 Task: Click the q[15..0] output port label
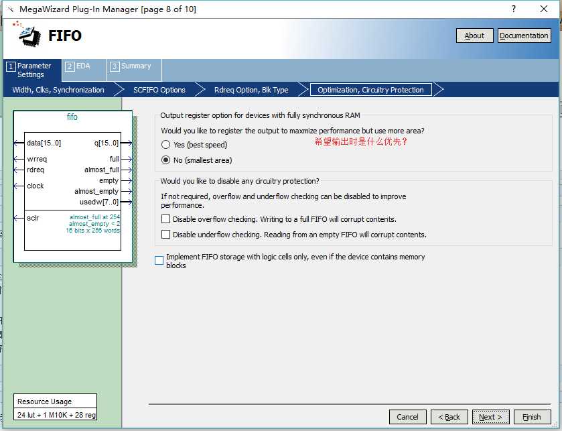coord(106,143)
